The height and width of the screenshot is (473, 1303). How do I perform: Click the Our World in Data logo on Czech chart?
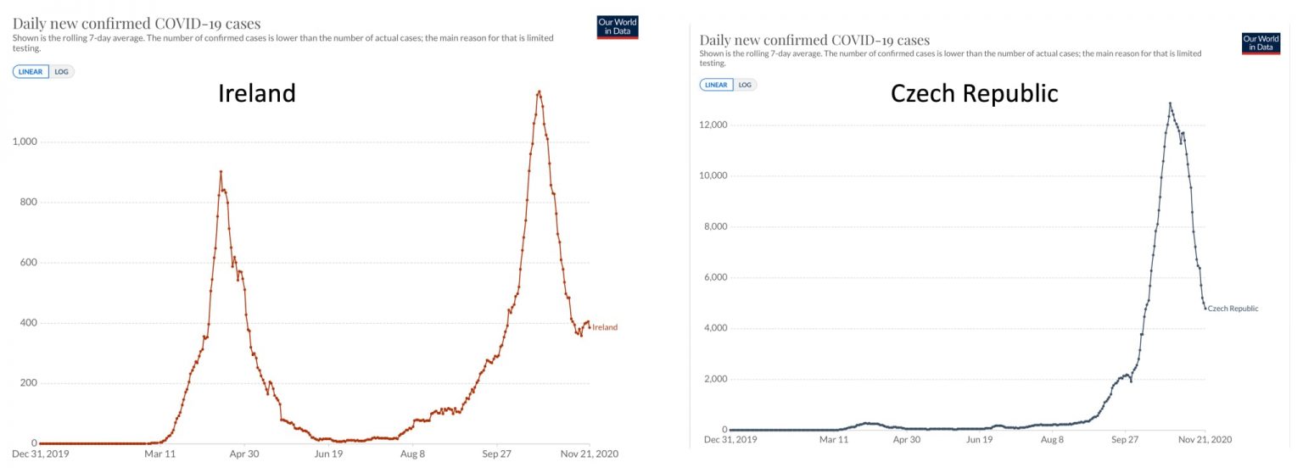click(x=1260, y=43)
